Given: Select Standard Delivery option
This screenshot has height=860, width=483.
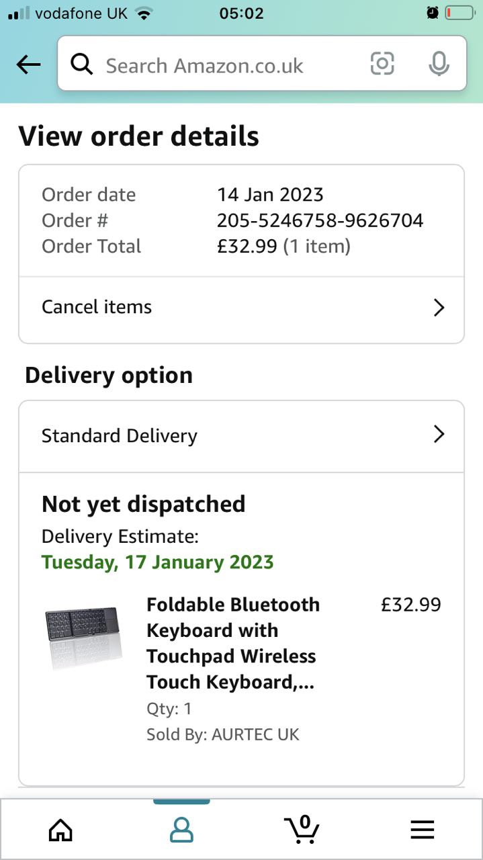Looking at the screenshot, I should coord(120,435).
